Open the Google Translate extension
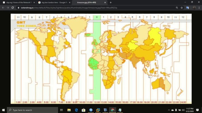 click(x=188, y=8)
